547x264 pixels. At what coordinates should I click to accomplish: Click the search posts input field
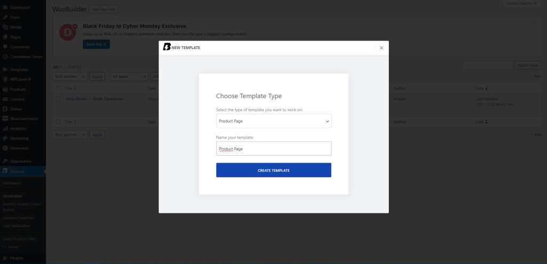click(488, 65)
